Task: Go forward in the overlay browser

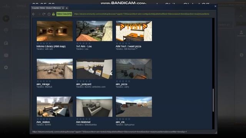Action: tap(39, 14)
